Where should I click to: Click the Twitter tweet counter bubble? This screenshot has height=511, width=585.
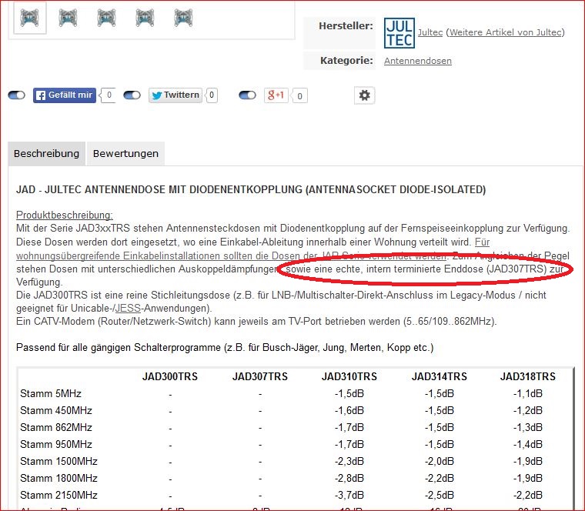[x=211, y=95]
